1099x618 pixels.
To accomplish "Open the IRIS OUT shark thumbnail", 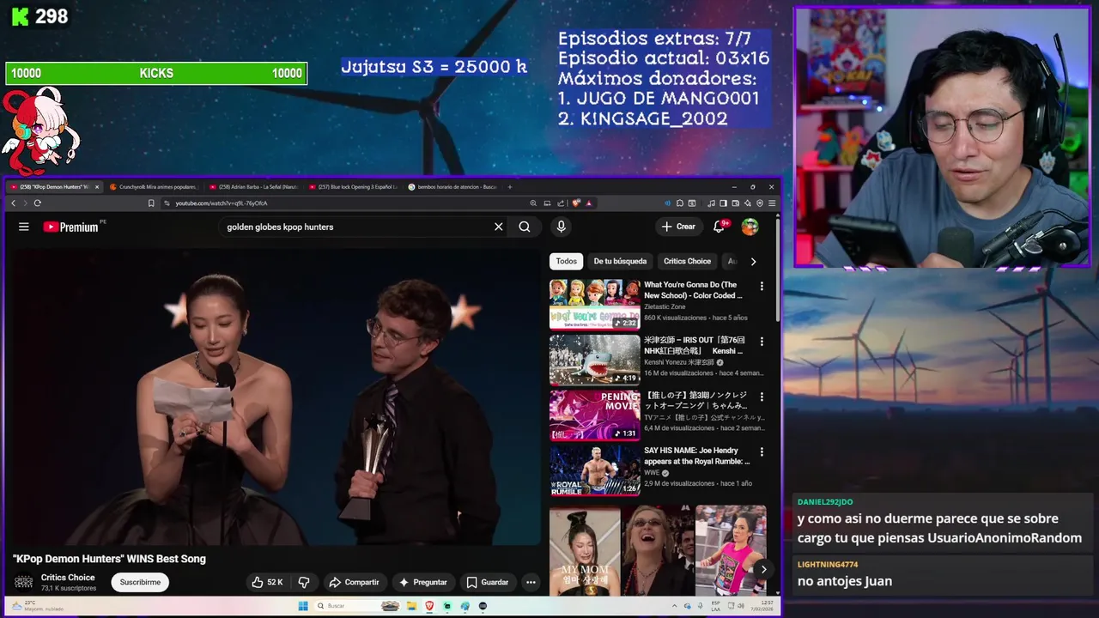I will click(594, 359).
